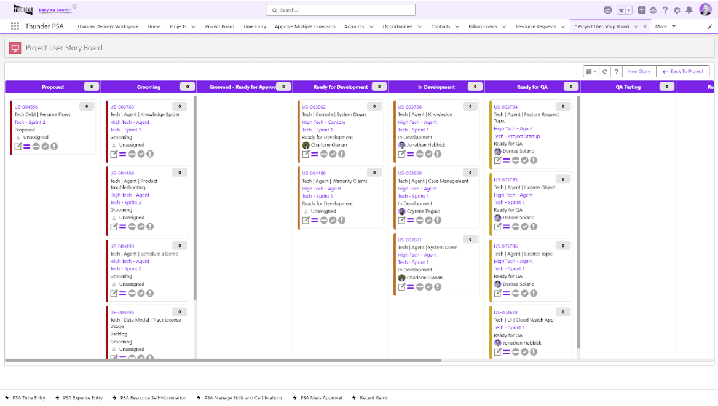Open the Time Entry tab
This screenshot has width=718, height=406.
point(254,26)
